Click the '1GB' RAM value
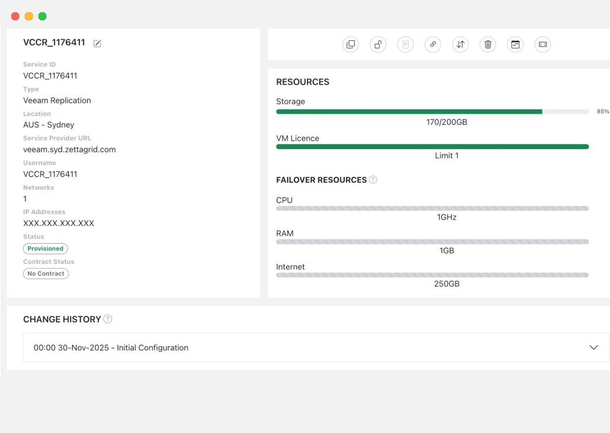 [x=447, y=251]
